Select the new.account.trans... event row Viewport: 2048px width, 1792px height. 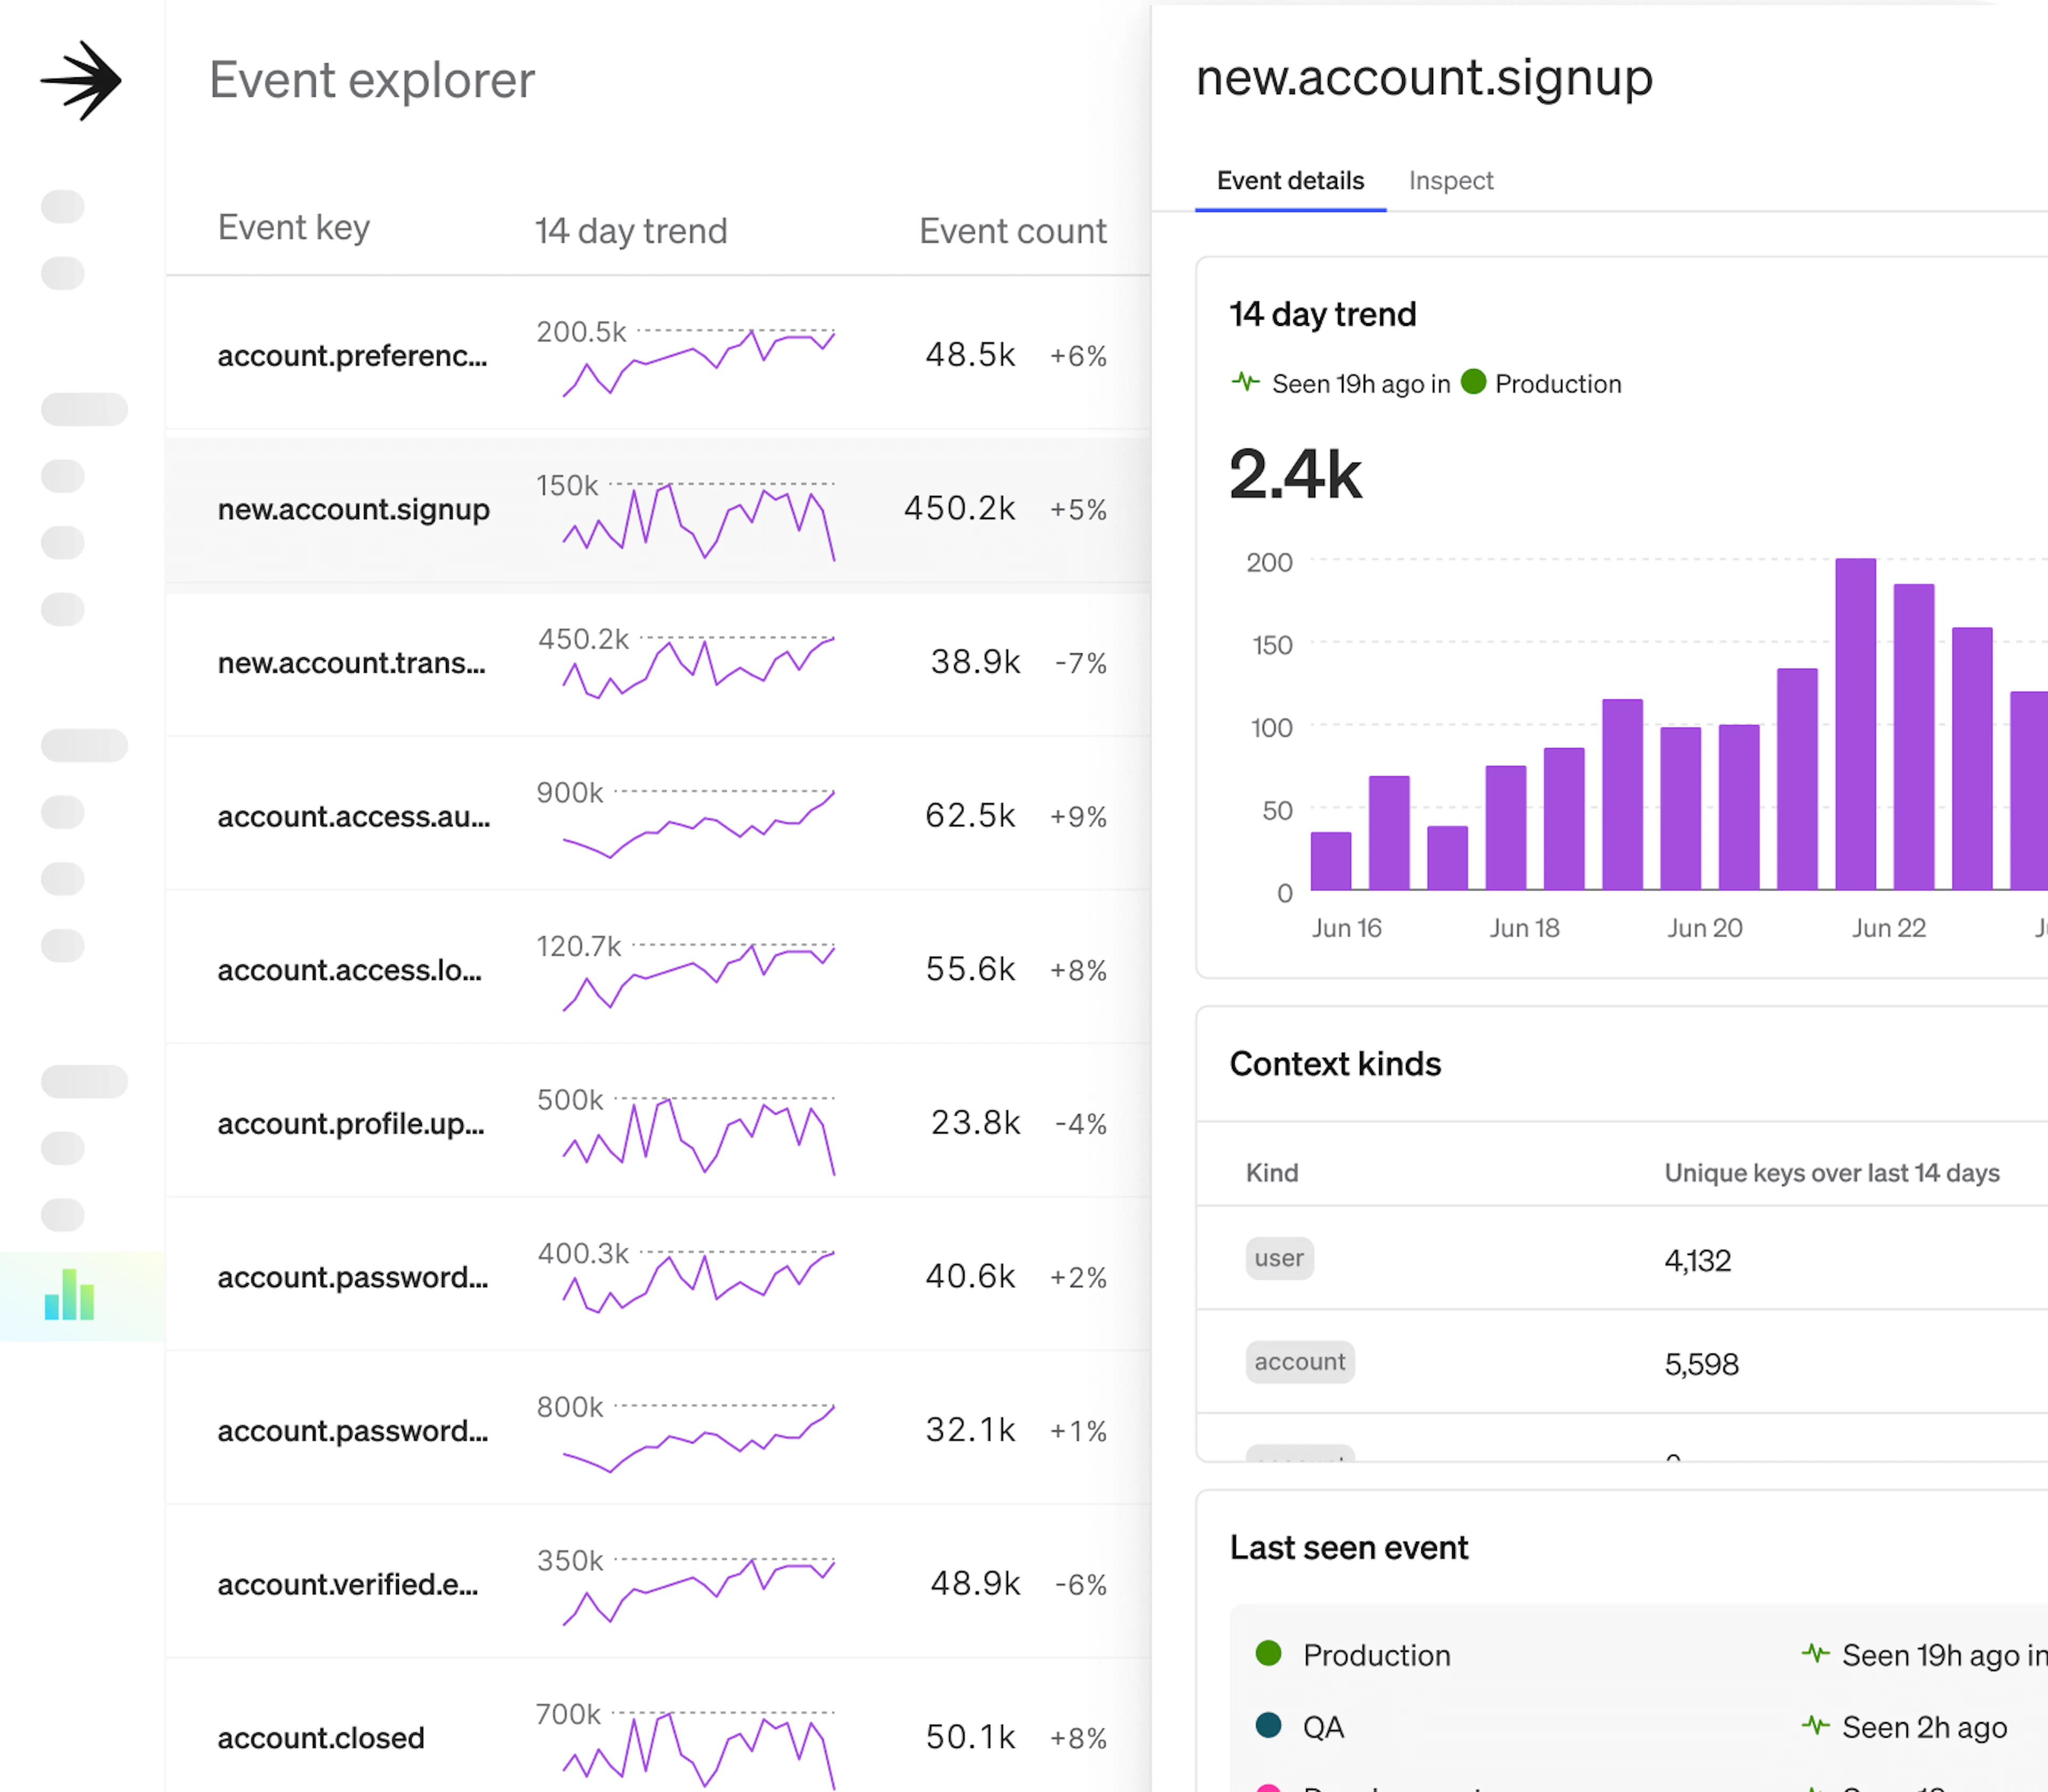tap(352, 663)
